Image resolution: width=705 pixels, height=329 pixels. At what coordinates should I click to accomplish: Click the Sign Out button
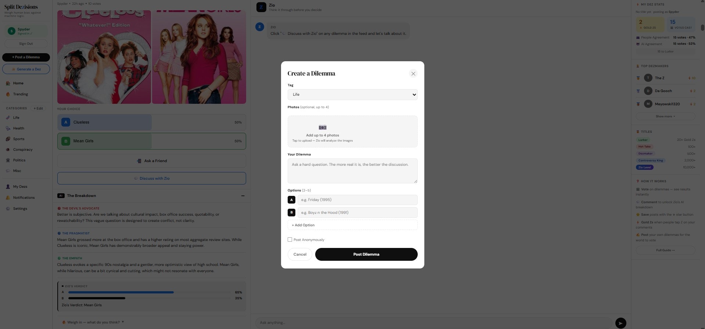tap(26, 44)
